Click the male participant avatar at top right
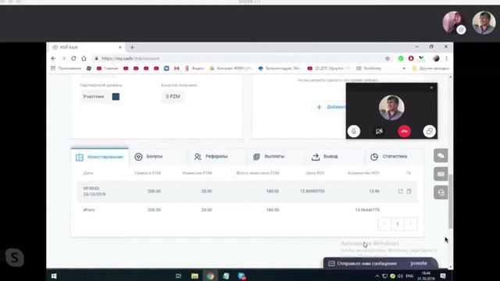 (x=484, y=23)
